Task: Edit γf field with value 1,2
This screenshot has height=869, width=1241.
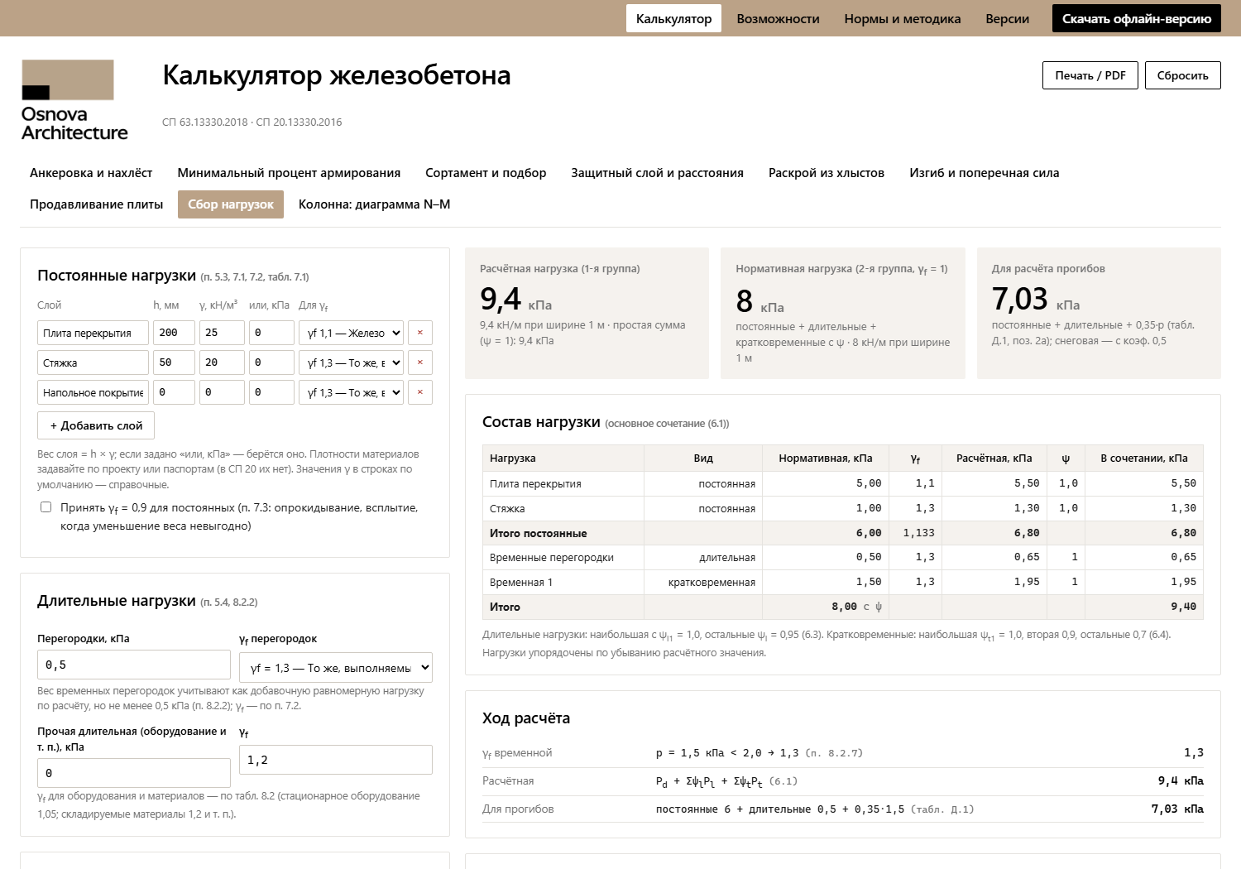Action: point(336,760)
